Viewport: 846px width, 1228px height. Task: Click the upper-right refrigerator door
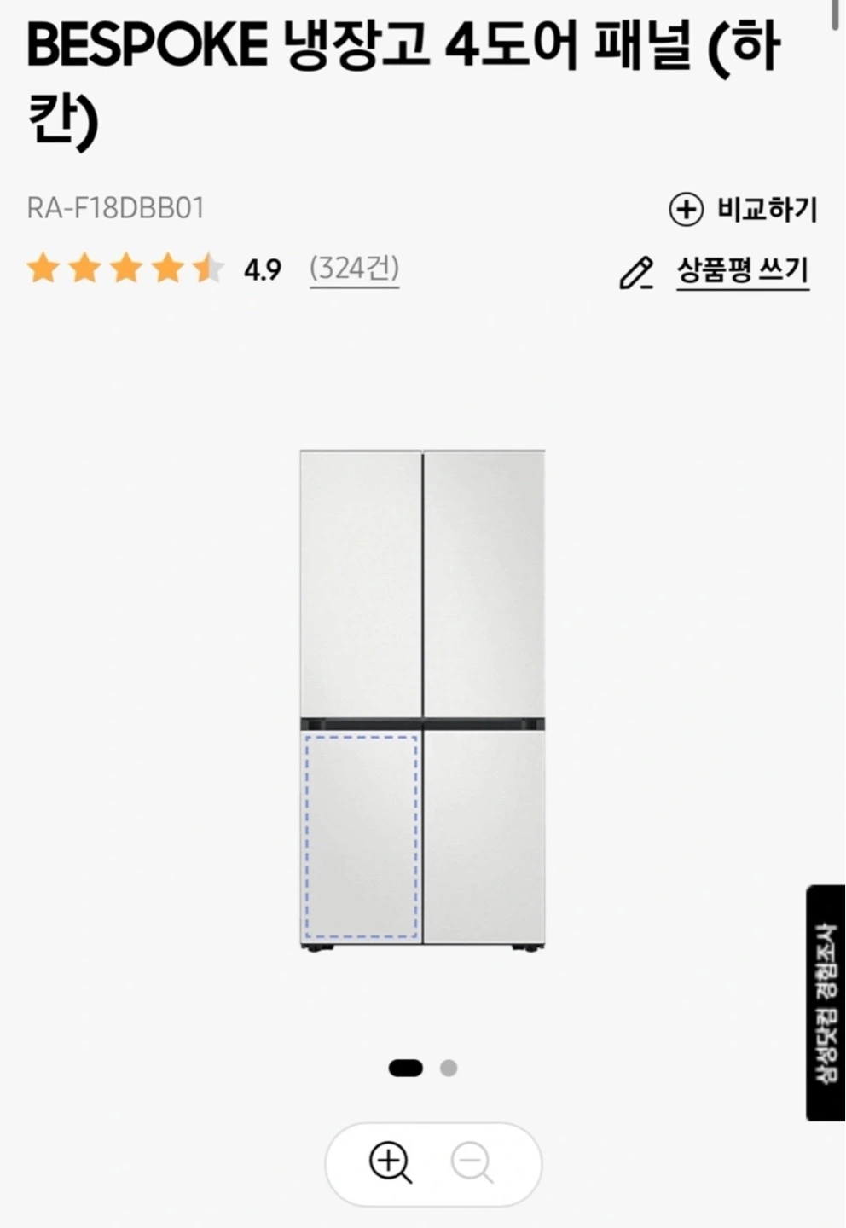tap(484, 584)
